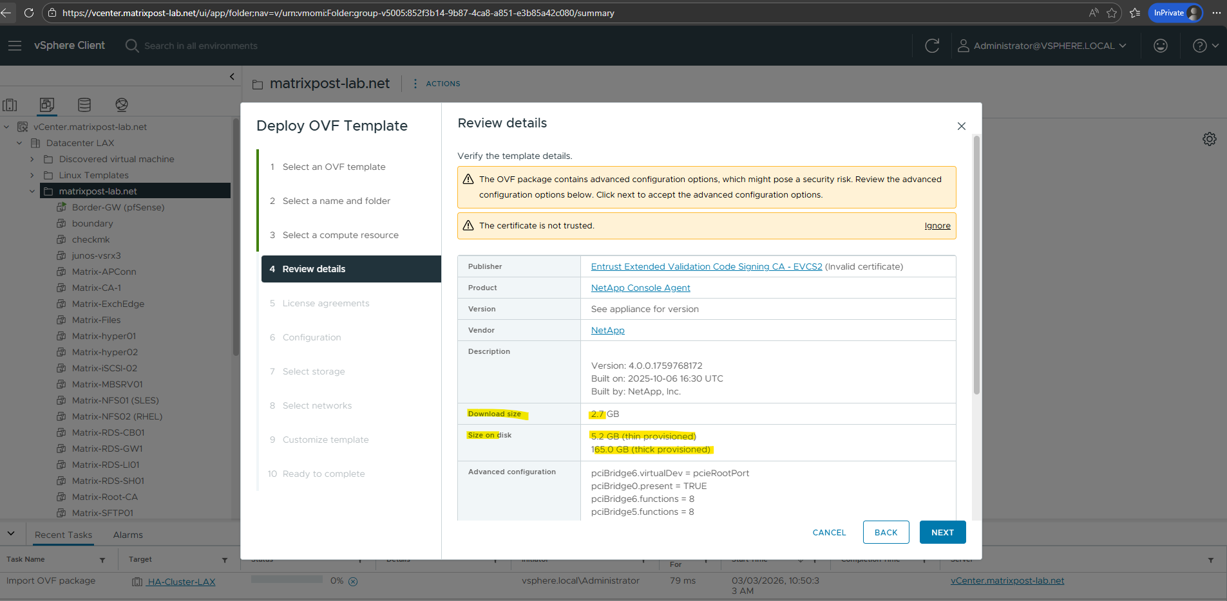Expand the Discovered virtual machine folder
Screen dimensions: 1227x601
(32, 159)
